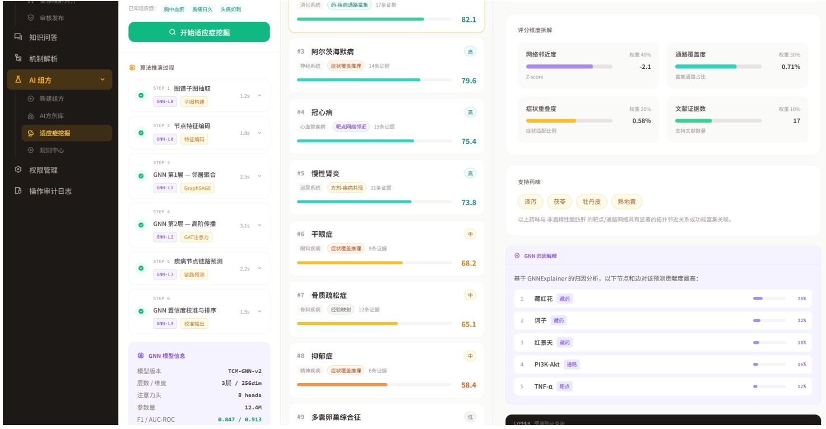Click the 知识问答 chat icon
This screenshot has height=429, width=826.
tap(18, 38)
